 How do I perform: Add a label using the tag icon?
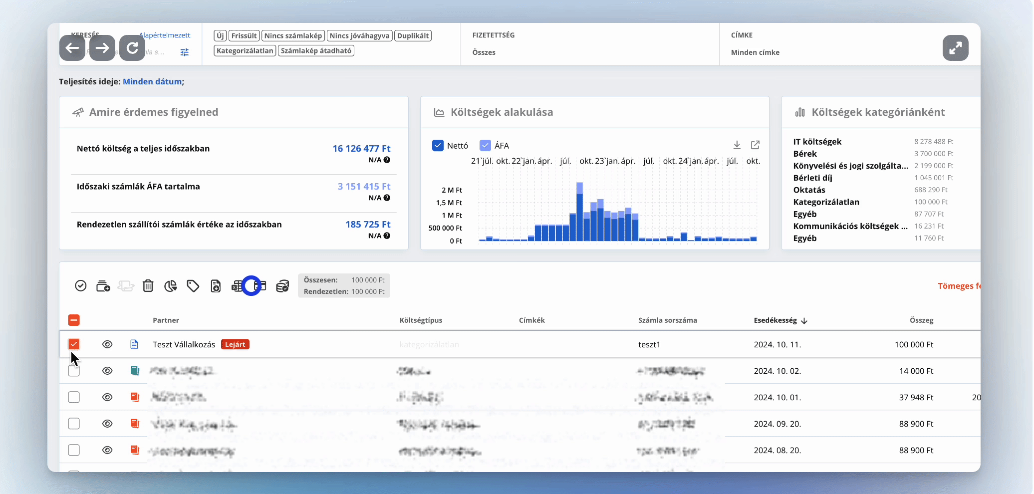coord(193,286)
